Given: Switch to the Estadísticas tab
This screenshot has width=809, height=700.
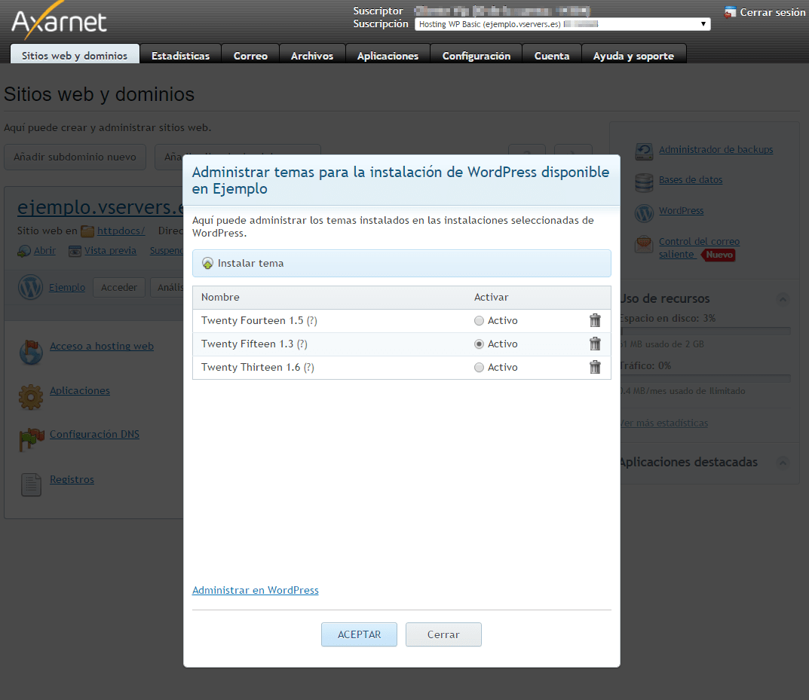Looking at the screenshot, I should coord(181,53).
